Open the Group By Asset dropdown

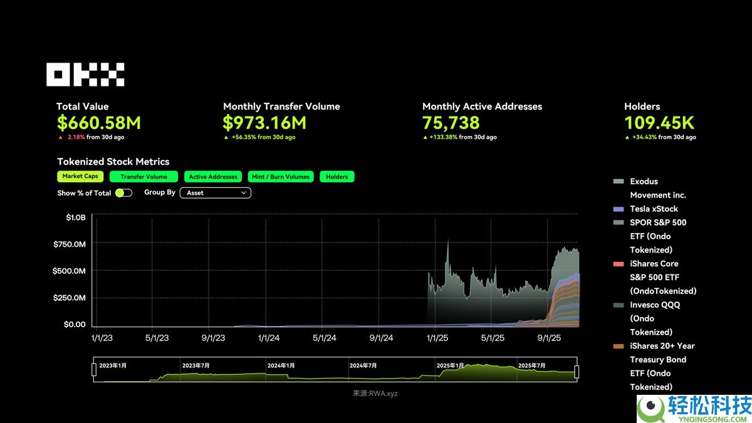(x=215, y=193)
